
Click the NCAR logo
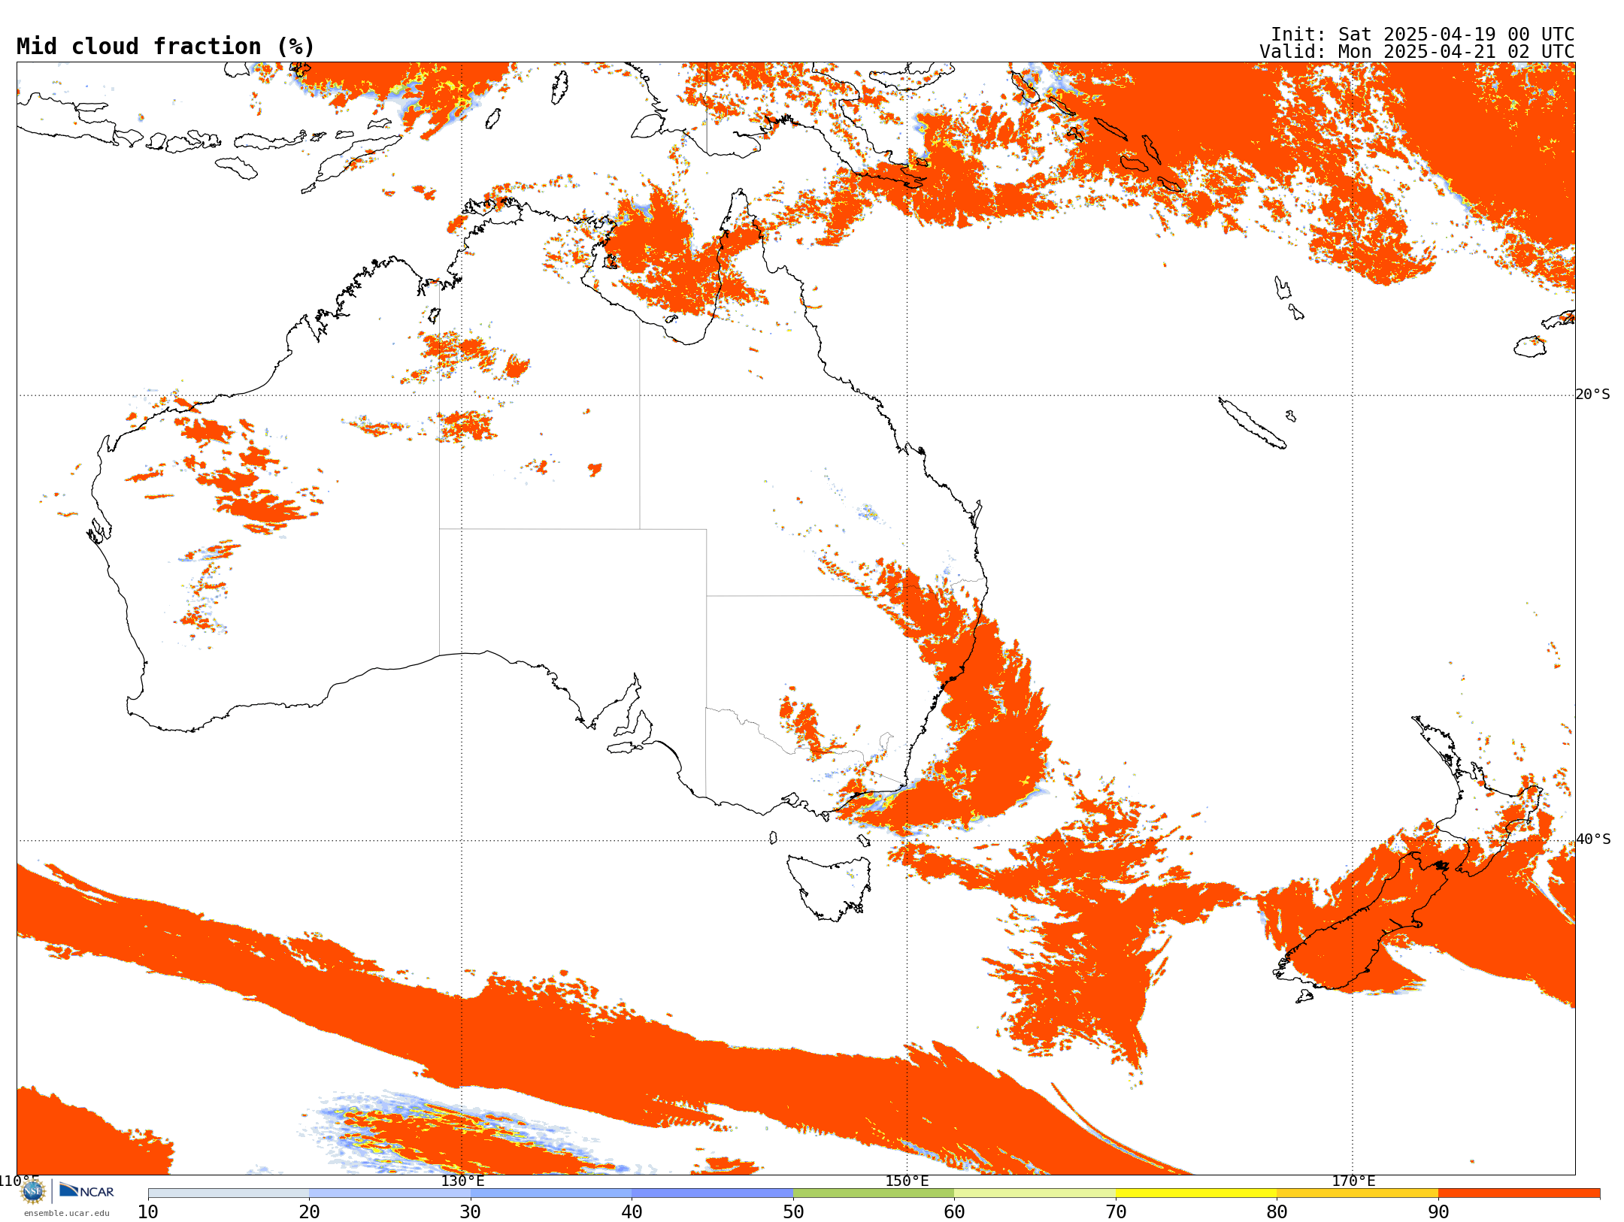coord(86,1190)
